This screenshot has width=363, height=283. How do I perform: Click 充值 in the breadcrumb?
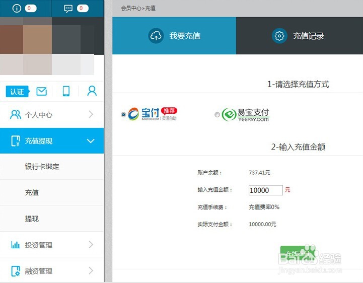pyautogui.click(x=150, y=9)
